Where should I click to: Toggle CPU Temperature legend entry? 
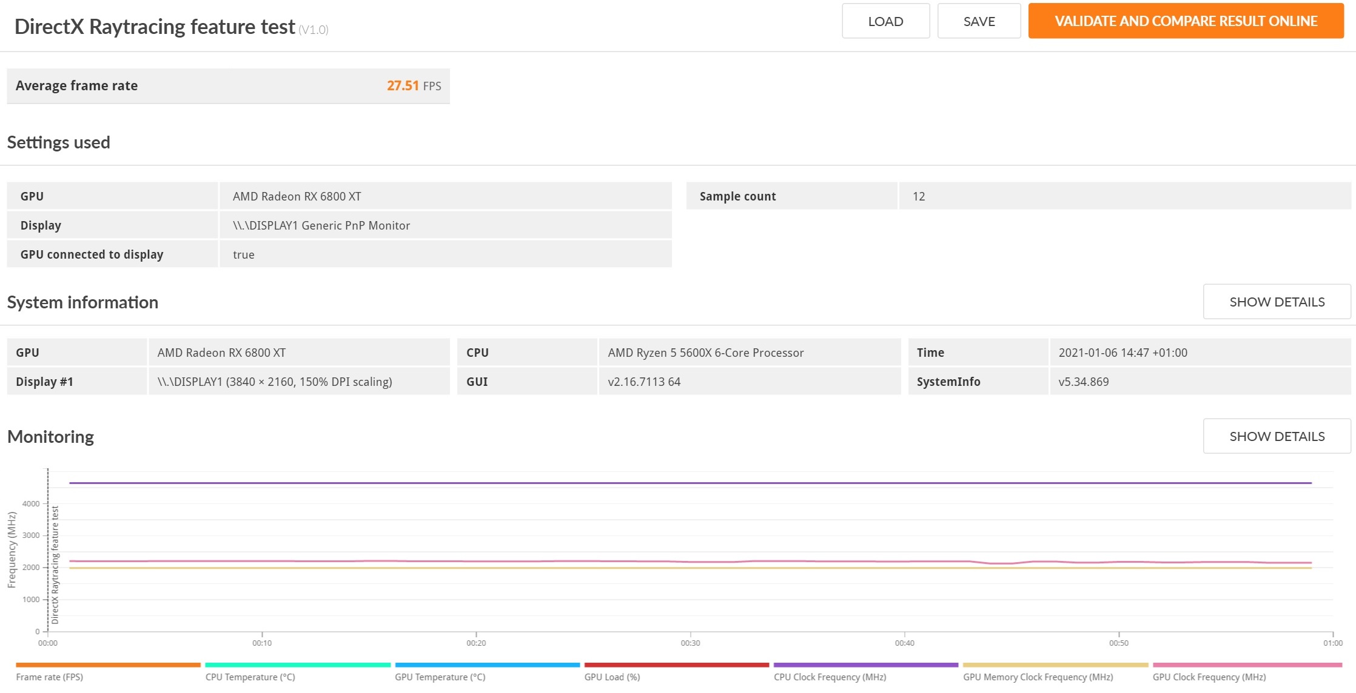pyautogui.click(x=298, y=672)
